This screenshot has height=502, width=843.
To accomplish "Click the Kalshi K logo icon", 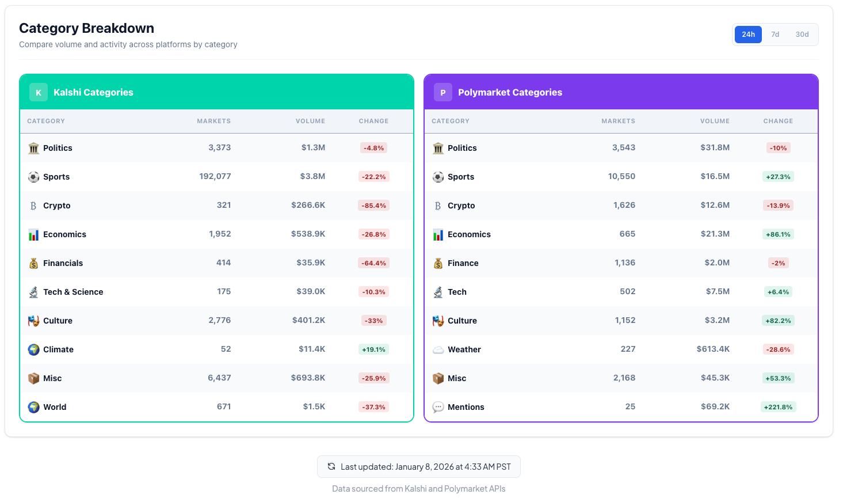I will click(39, 92).
